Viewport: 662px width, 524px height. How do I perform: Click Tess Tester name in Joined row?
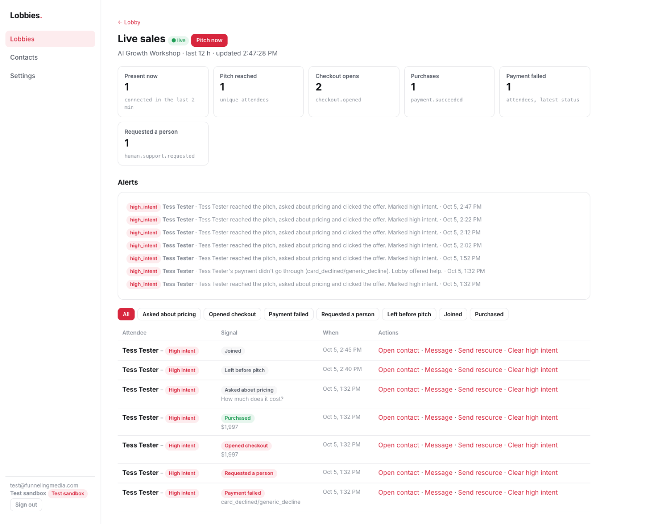click(x=140, y=350)
